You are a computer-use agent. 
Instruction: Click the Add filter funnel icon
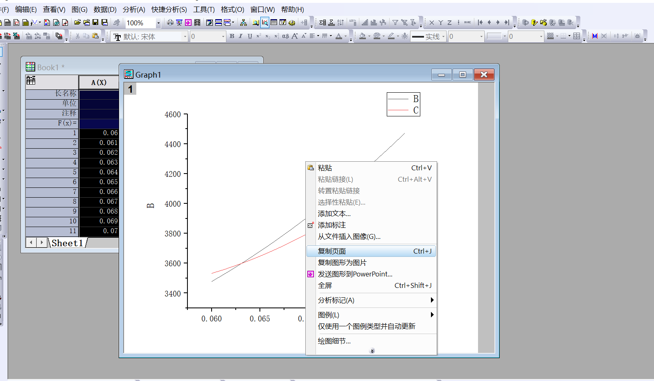pyautogui.click(x=395, y=22)
